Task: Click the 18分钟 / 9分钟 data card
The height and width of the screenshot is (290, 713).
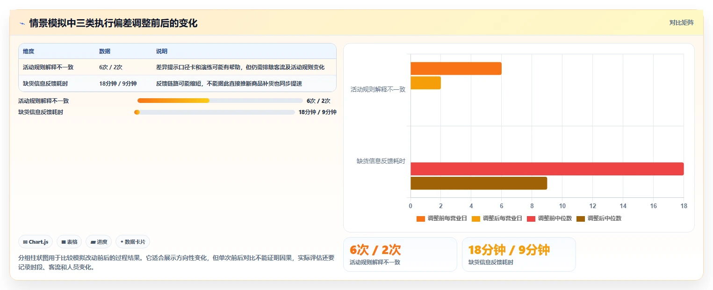Action: coord(519,254)
